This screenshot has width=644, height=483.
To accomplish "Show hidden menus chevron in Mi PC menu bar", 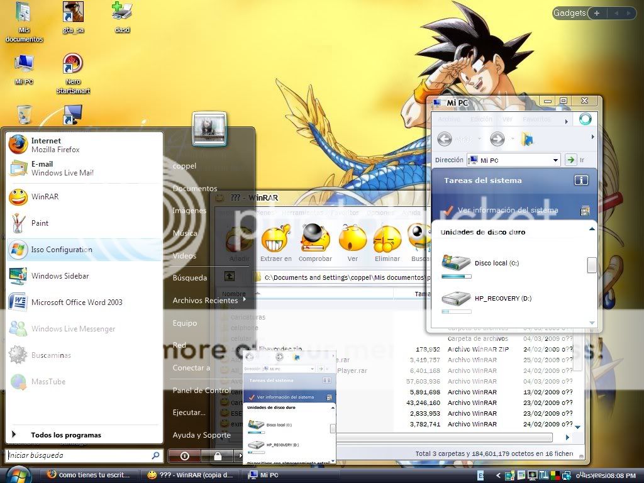I will (567, 121).
